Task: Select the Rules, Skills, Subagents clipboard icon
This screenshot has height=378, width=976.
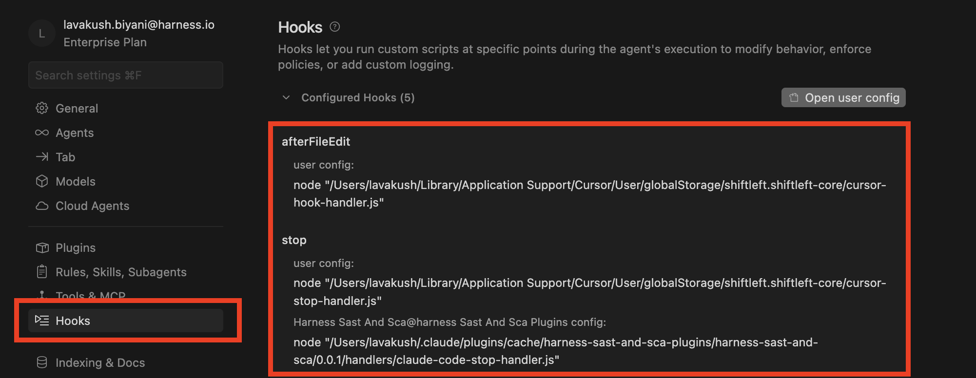Action: click(42, 272)
